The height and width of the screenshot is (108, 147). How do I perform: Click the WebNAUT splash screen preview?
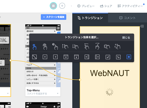click(110, 67)
